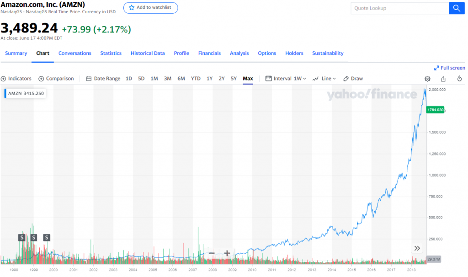This screenshot has height=277, width=468.
Task: Open the Financials tab
Action: pyautogui.click(x=209, y=53)
